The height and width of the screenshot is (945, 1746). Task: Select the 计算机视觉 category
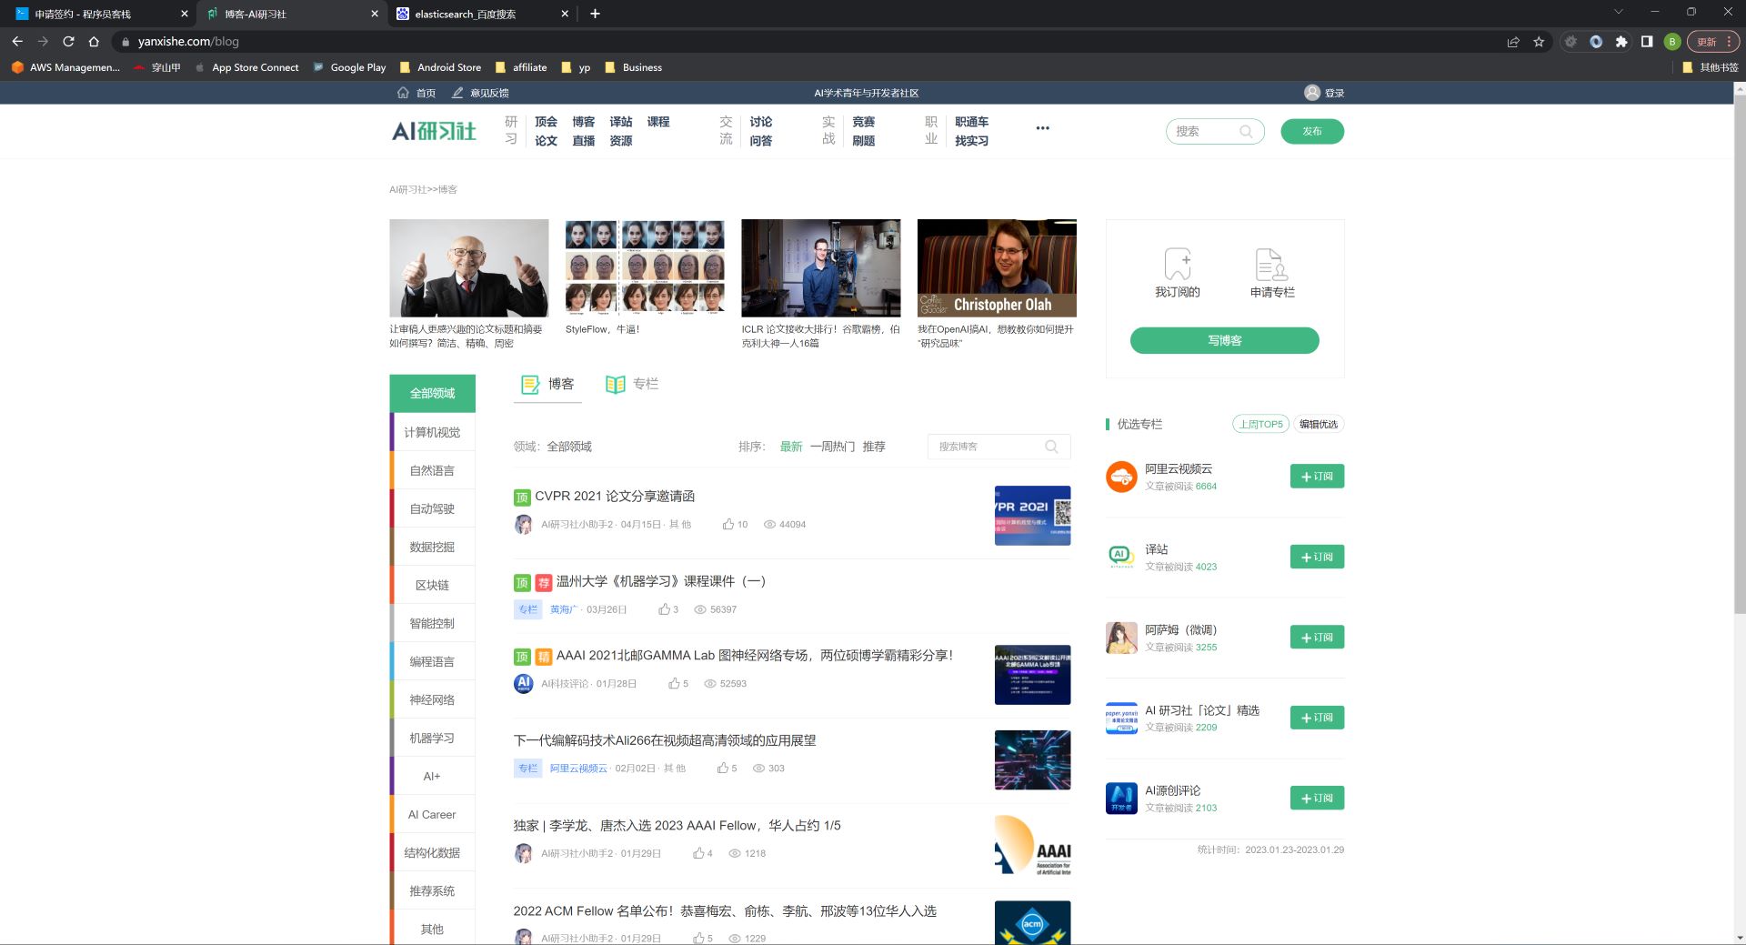(x=432, y=432)
